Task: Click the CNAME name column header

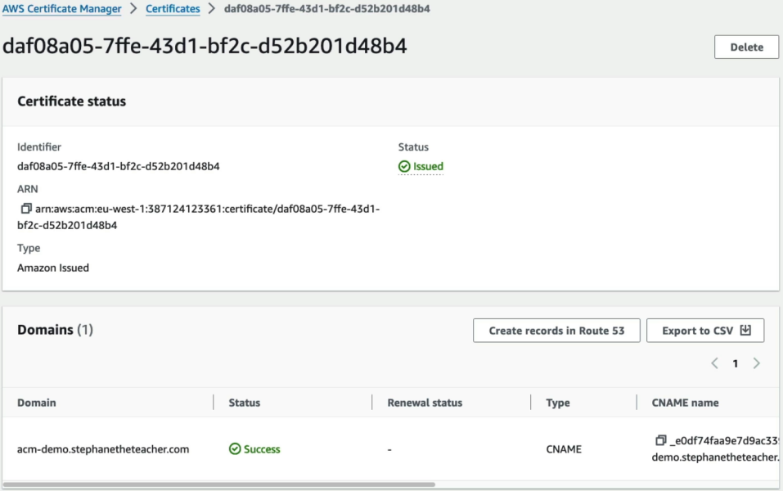Action: pos(685,403)
